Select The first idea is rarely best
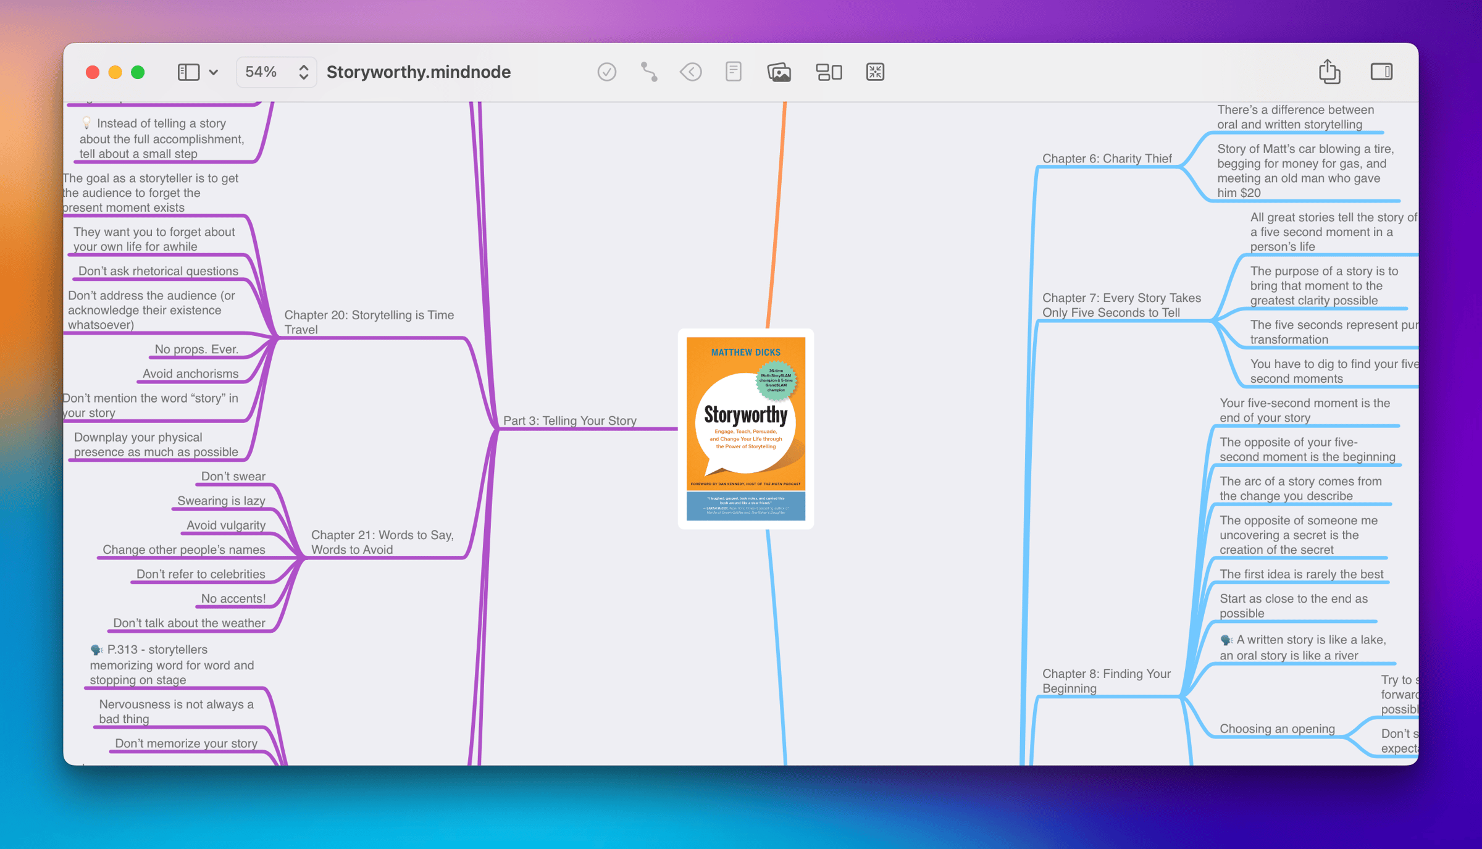This screenshot has height=849, width=1482. point(1301,574)
